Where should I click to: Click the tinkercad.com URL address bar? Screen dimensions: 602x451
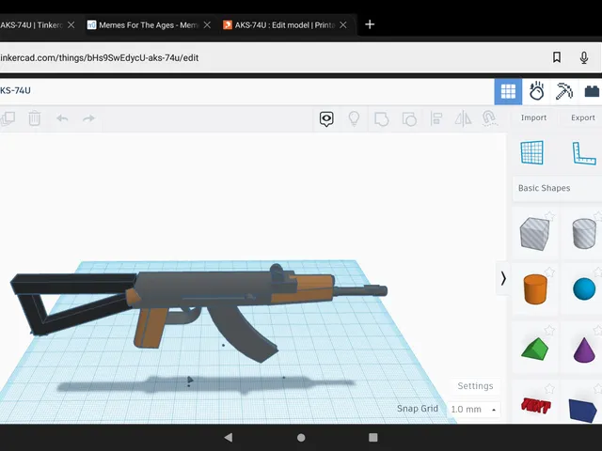(269, 58)
